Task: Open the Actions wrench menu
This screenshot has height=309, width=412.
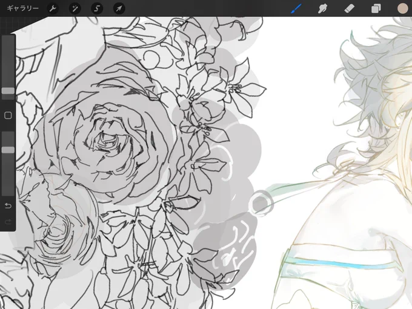Action: 53,8
